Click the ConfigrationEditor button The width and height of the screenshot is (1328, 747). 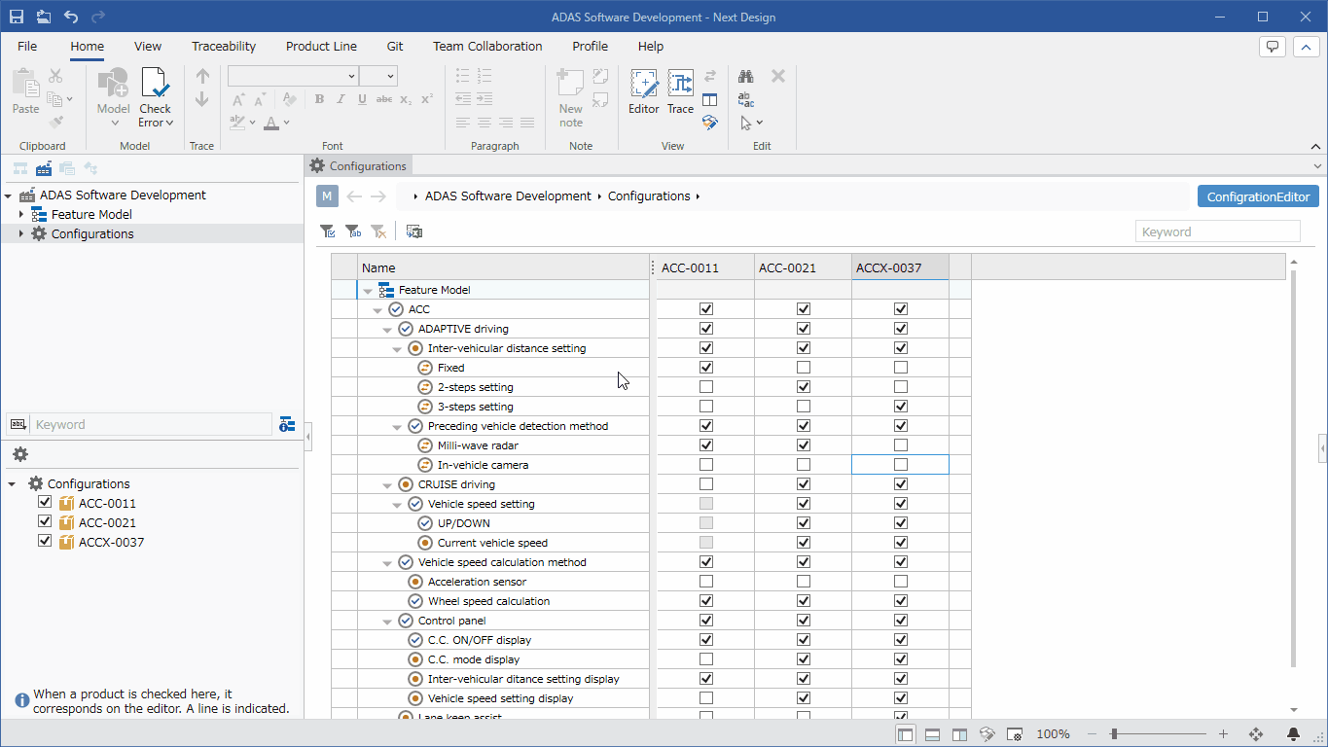coord(1258,196)
